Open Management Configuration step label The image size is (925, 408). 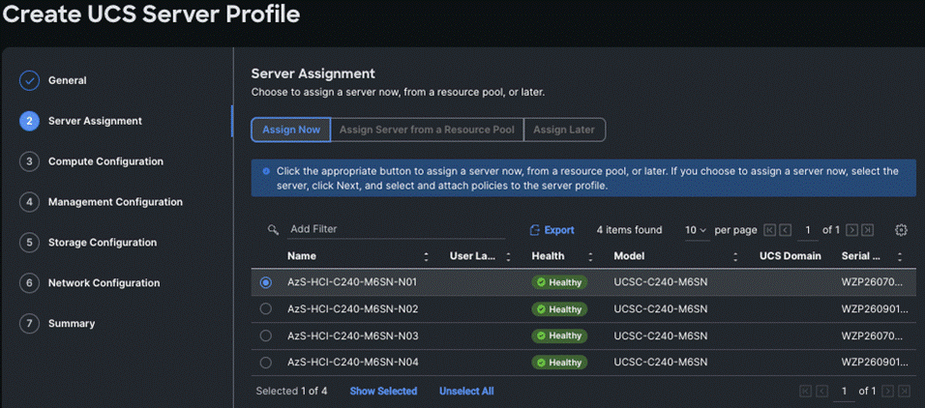pyautogui.click(x=116, y=202)
